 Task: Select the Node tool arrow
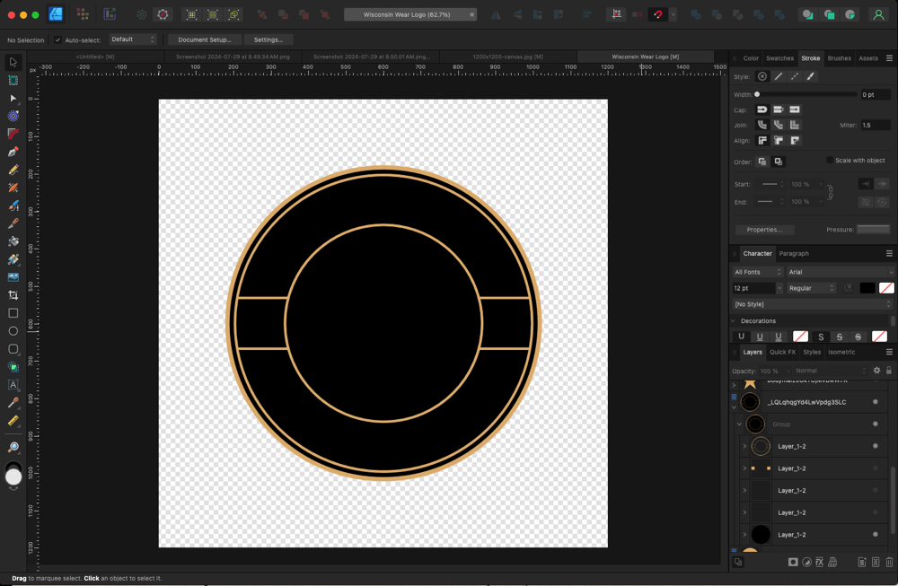[x=13, y=99]
